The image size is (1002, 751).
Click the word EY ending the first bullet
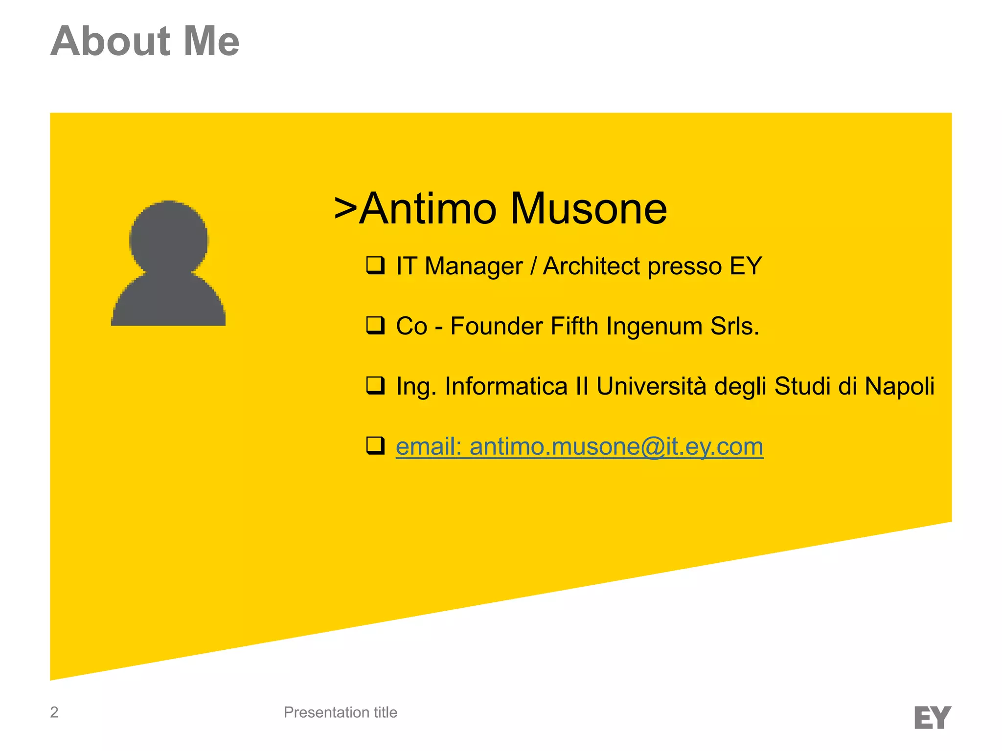746,266
